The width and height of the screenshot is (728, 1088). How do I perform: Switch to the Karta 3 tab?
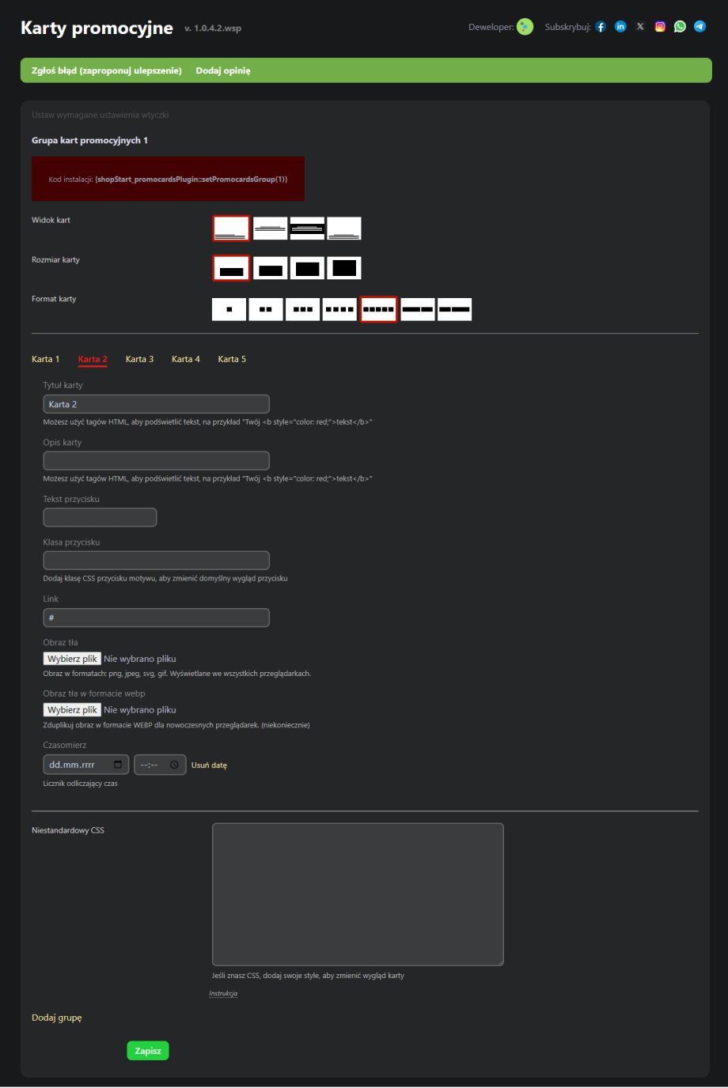tap(139, 359)
